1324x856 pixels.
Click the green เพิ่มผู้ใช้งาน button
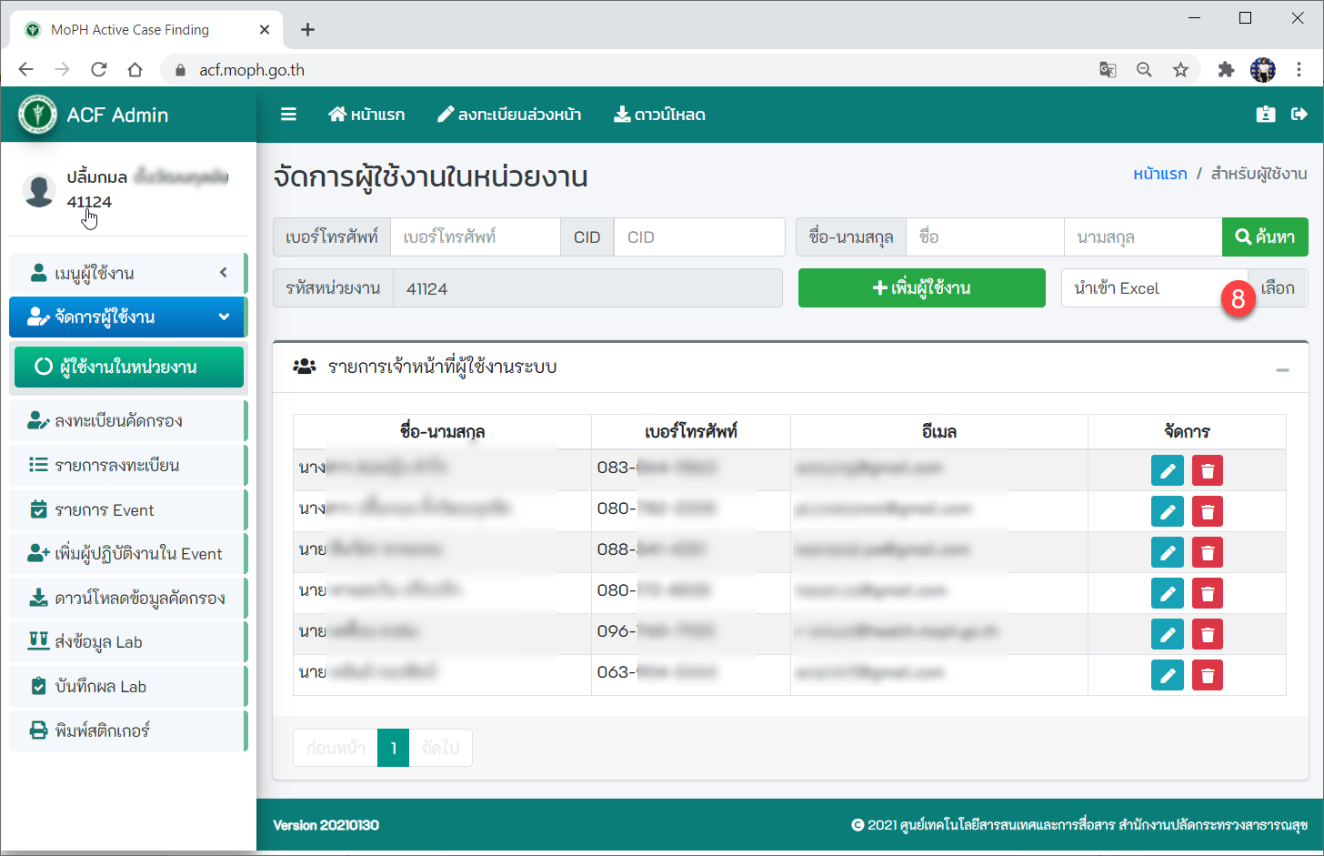point(921,288)
